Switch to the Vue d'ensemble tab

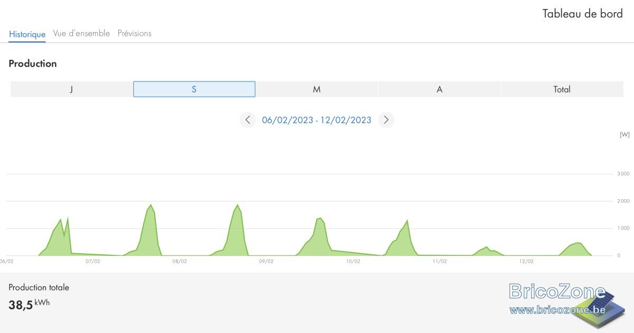[x=81, y=33]
